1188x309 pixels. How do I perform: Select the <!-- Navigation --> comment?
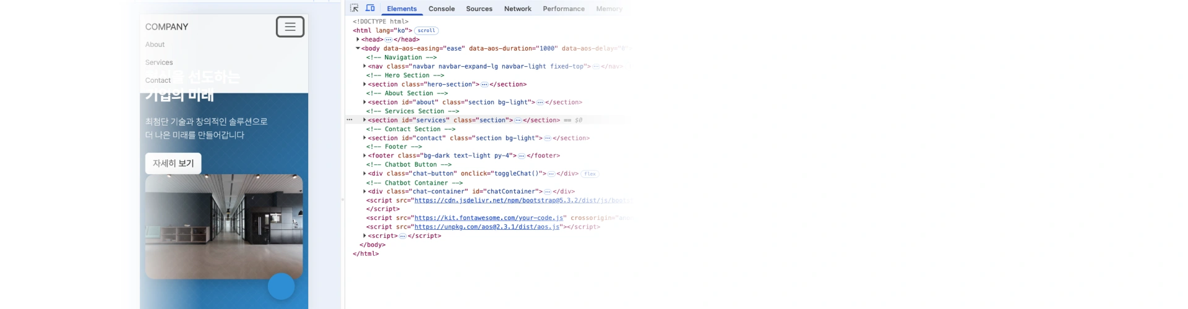(x=401, y=57)
